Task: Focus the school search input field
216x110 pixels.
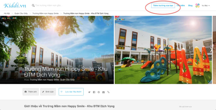Action: tap(49, 5)
